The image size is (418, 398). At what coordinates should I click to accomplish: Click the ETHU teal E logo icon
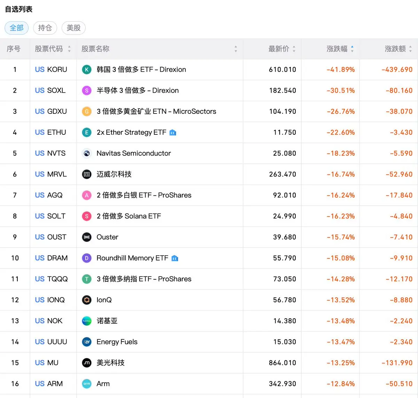point(87,132)
